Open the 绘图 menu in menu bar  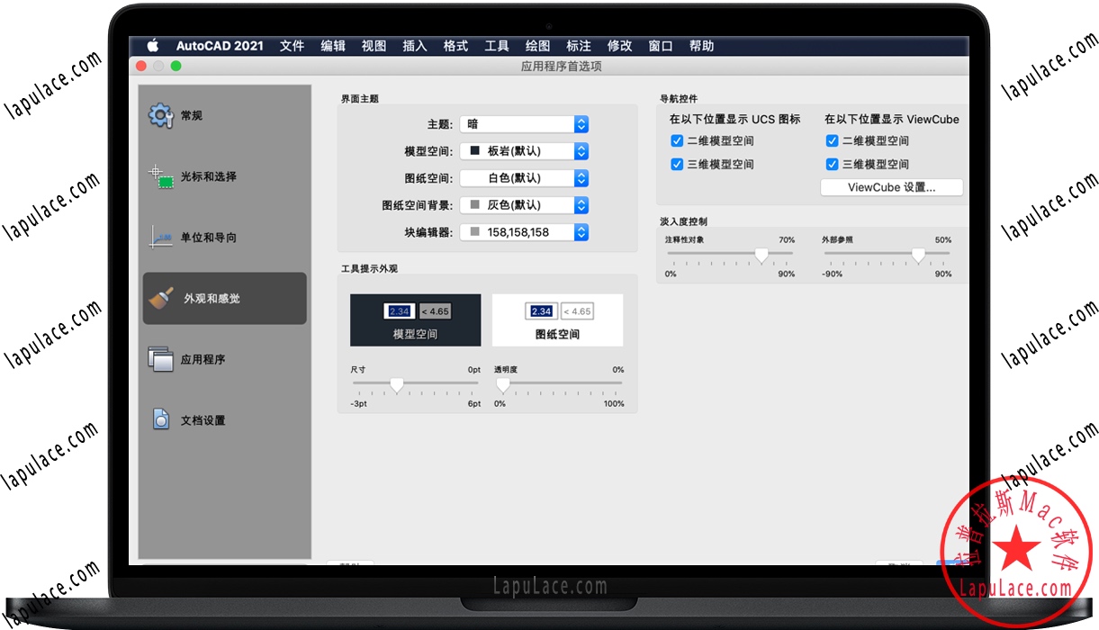[537, 46]
